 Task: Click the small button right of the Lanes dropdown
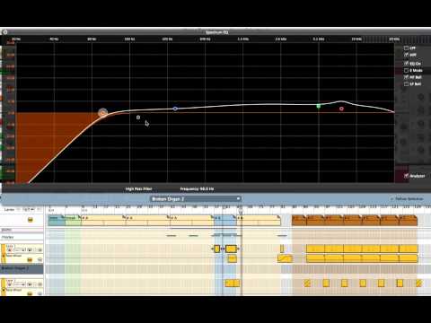point(40,209)
